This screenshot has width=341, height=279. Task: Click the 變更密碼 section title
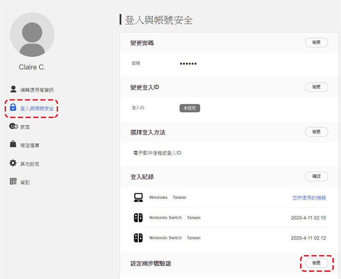point(142,43)
